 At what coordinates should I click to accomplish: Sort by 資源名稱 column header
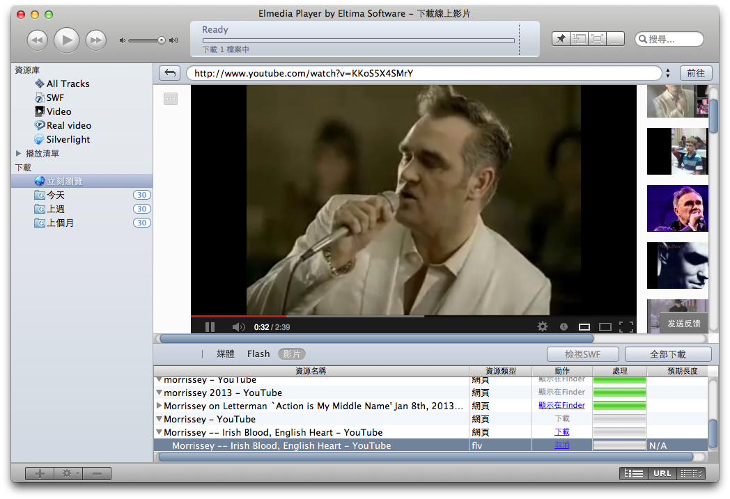[x=311, y=371]
